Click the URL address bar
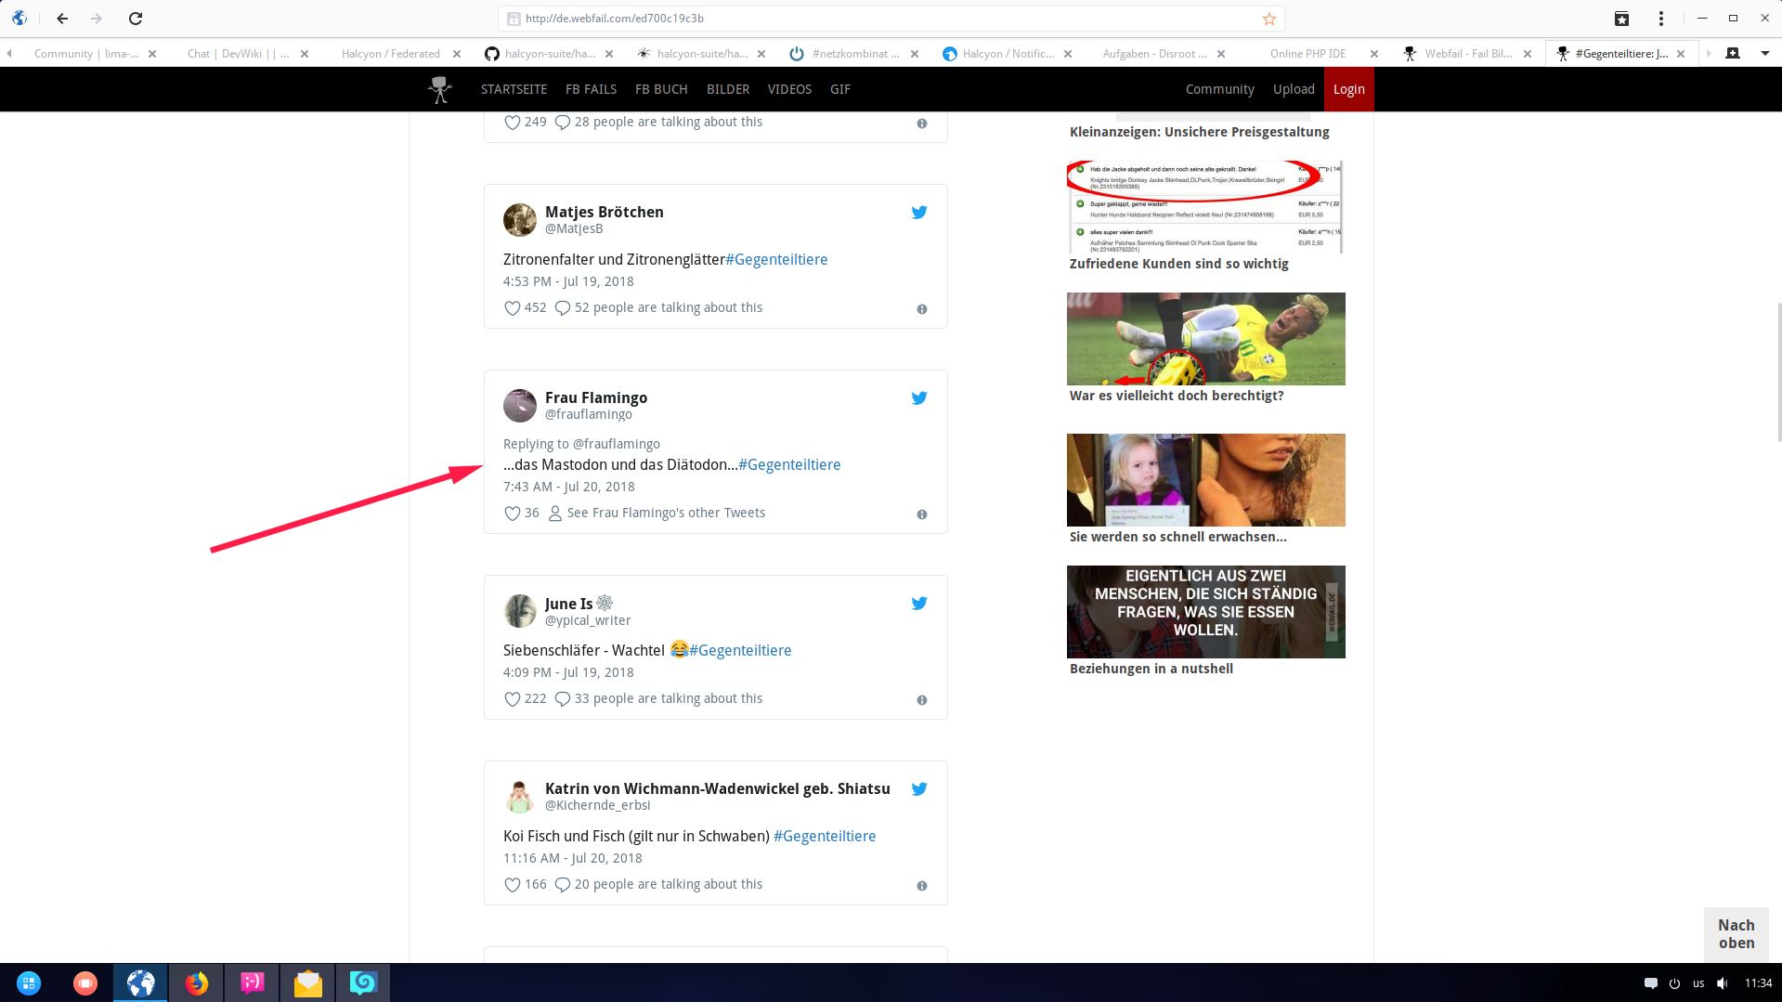Viewport: 1782px width, 1002px height. [882, 19]
